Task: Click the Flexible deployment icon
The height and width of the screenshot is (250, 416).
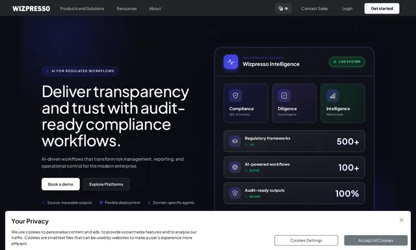Action: pos(101,202)
